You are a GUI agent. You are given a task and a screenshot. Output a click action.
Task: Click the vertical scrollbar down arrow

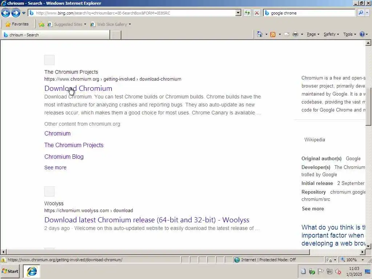pos(368,246)
